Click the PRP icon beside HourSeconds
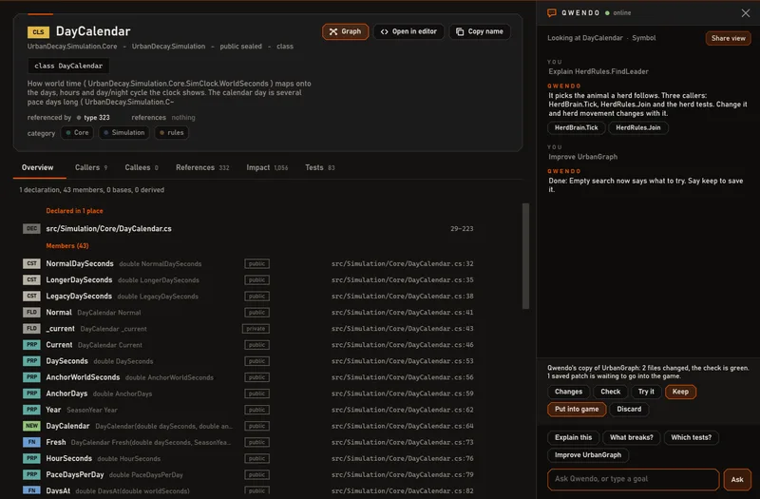 click(31, 458)
